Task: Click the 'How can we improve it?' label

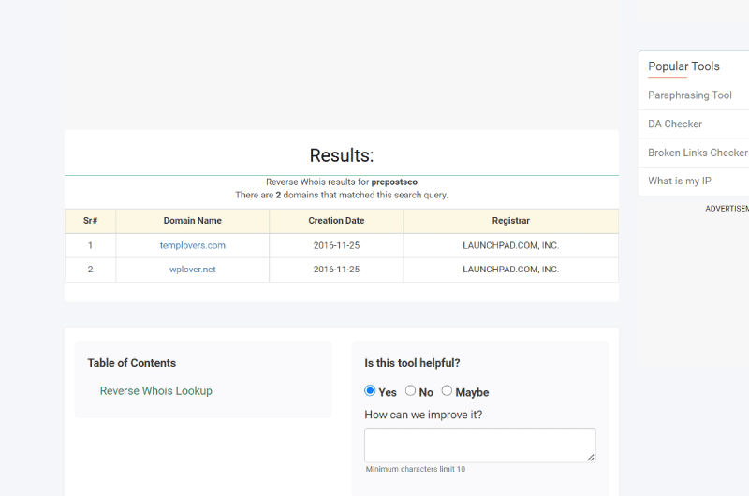Action: tap(423, 415)
